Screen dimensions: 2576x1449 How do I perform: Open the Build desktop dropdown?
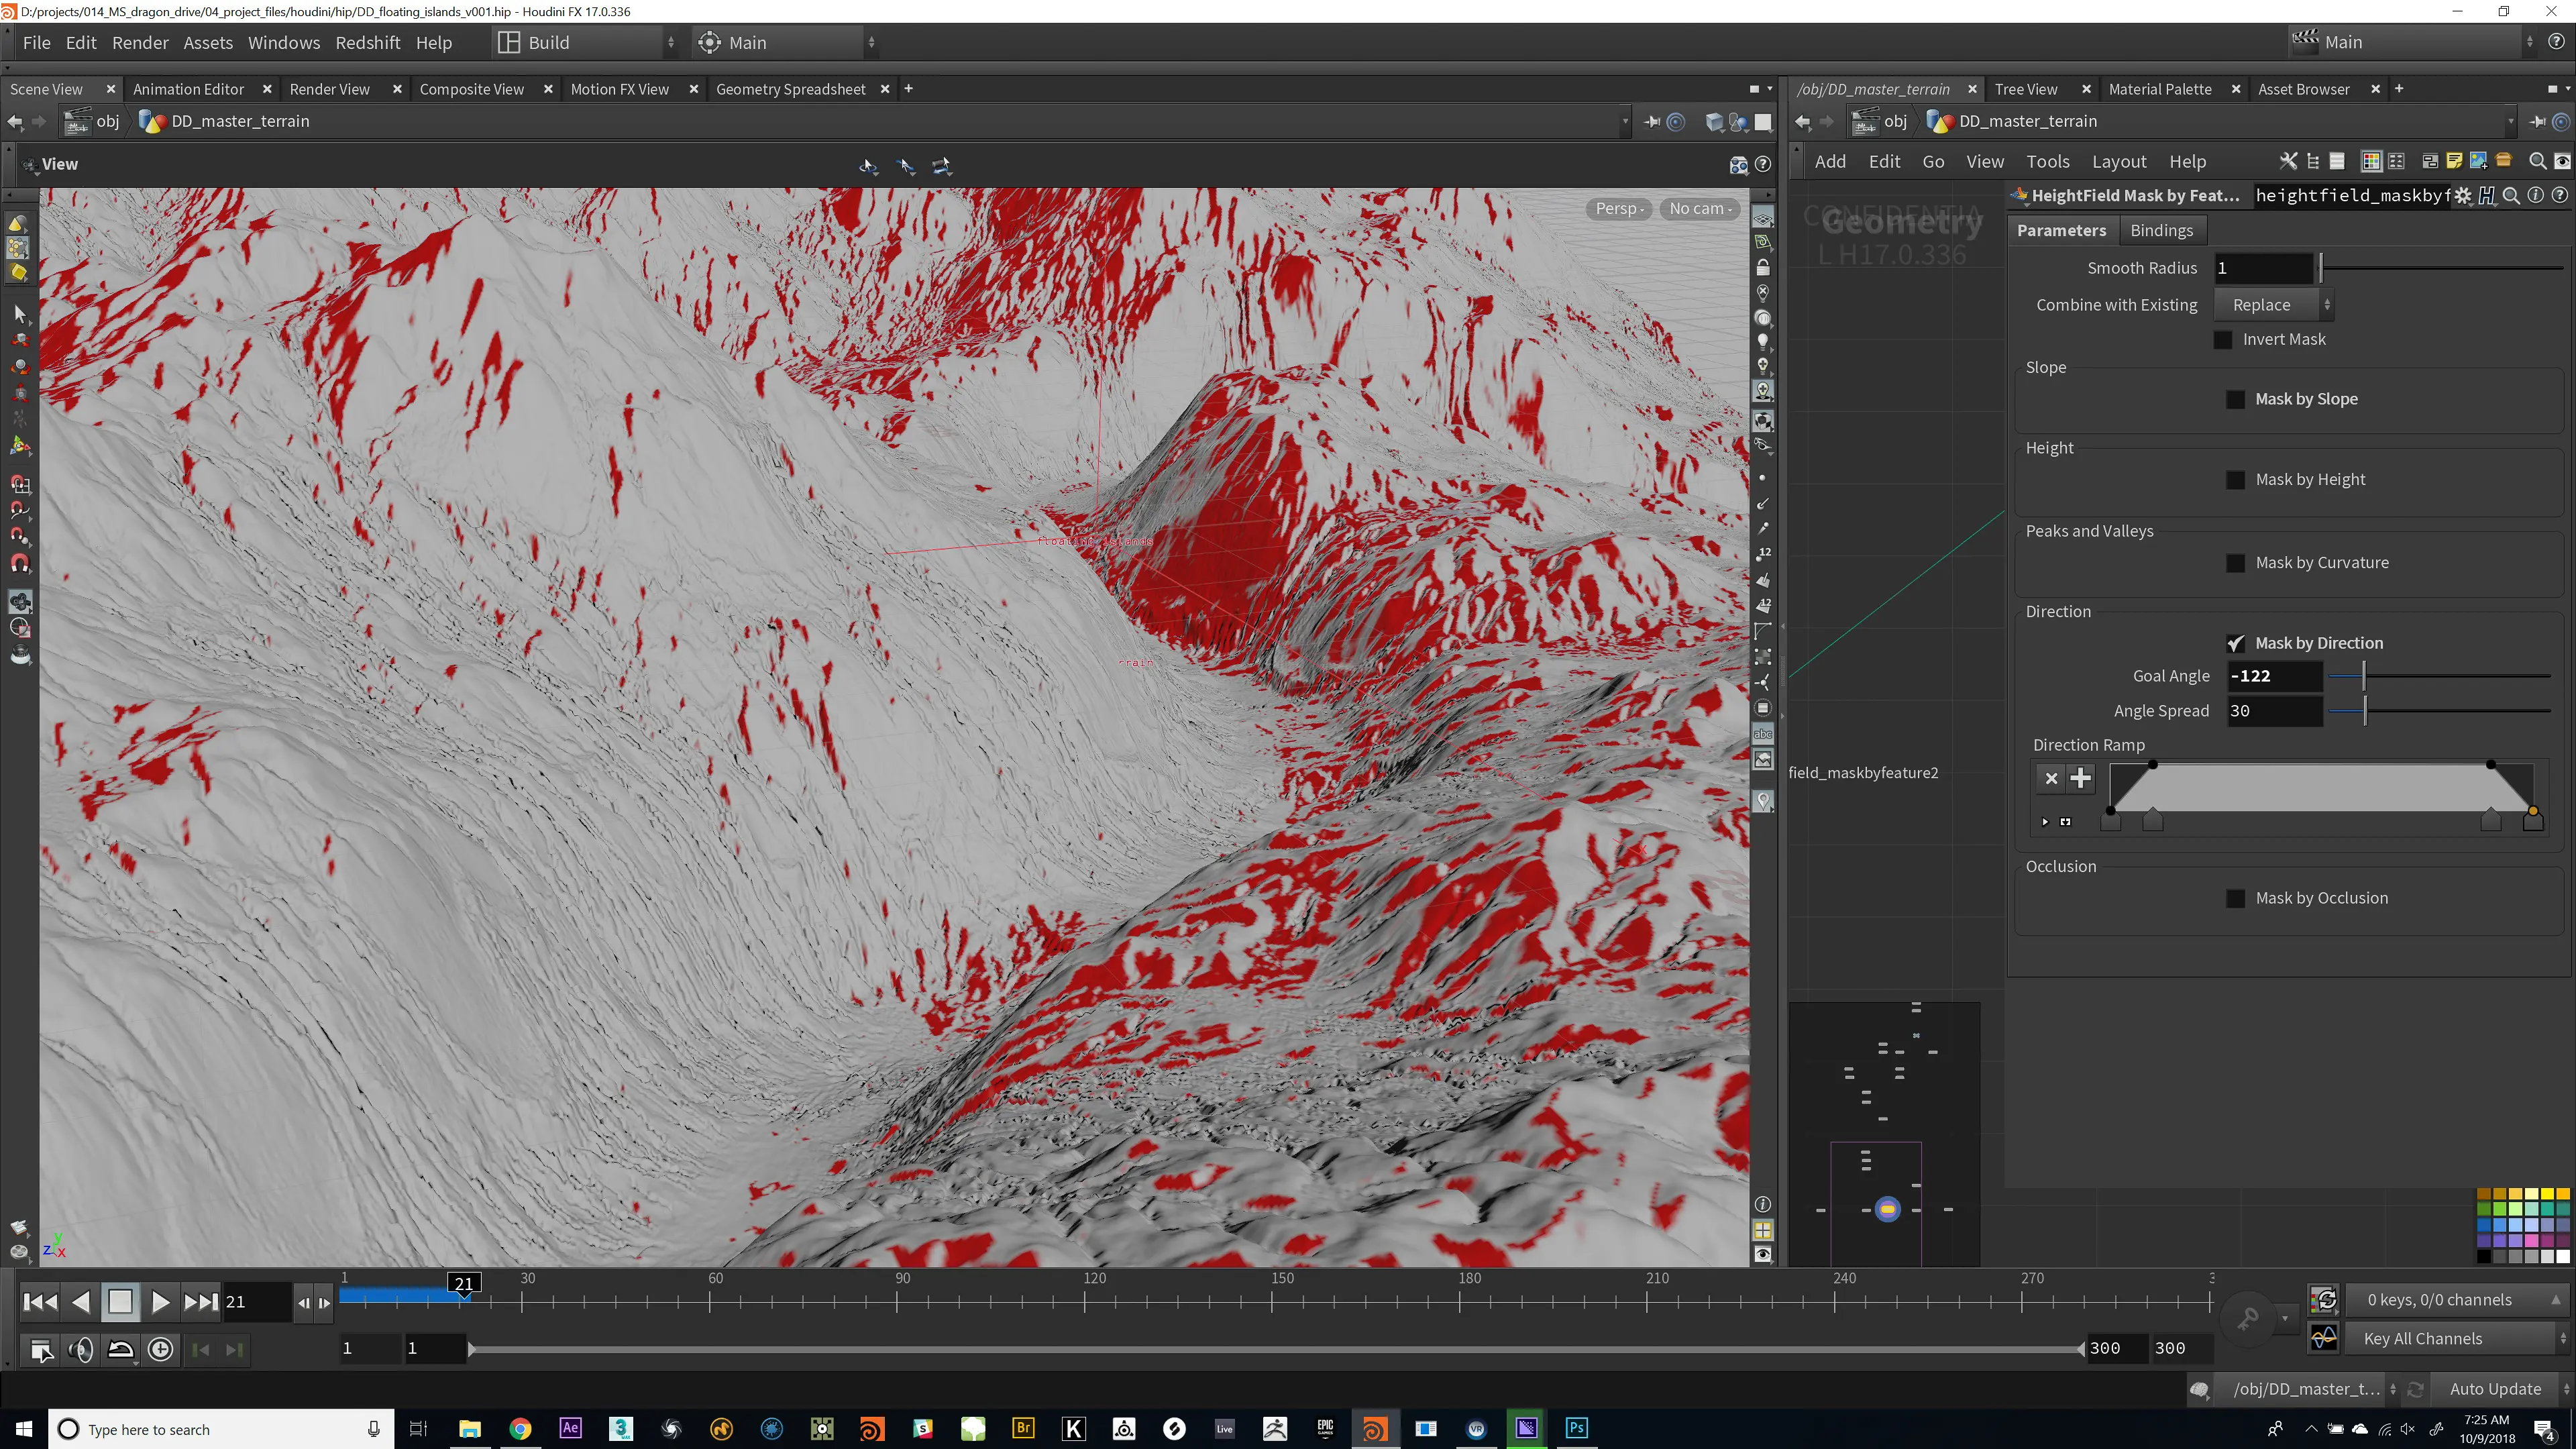click(586, 42)
